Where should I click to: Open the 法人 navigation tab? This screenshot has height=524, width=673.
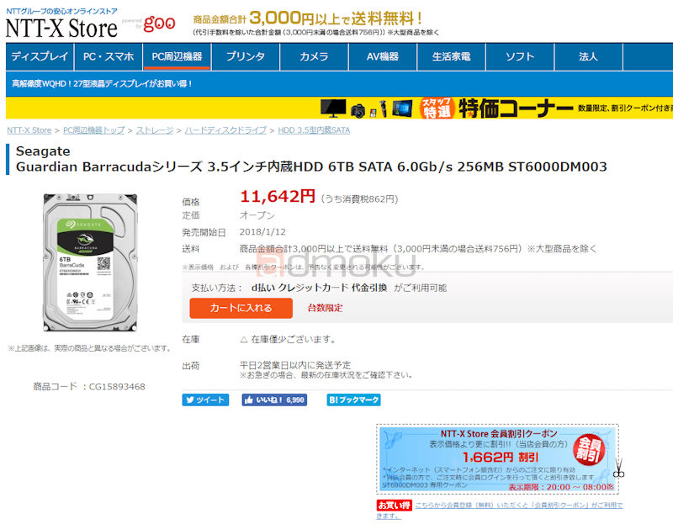coord(588,56)
